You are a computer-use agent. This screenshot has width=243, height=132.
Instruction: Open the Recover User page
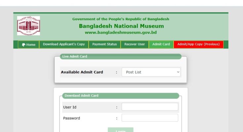(x=135, y=44)
